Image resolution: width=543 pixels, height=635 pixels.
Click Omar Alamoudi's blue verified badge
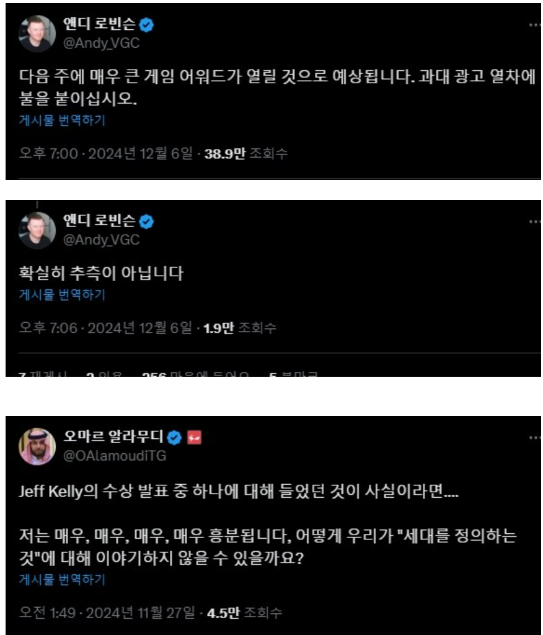175,438
